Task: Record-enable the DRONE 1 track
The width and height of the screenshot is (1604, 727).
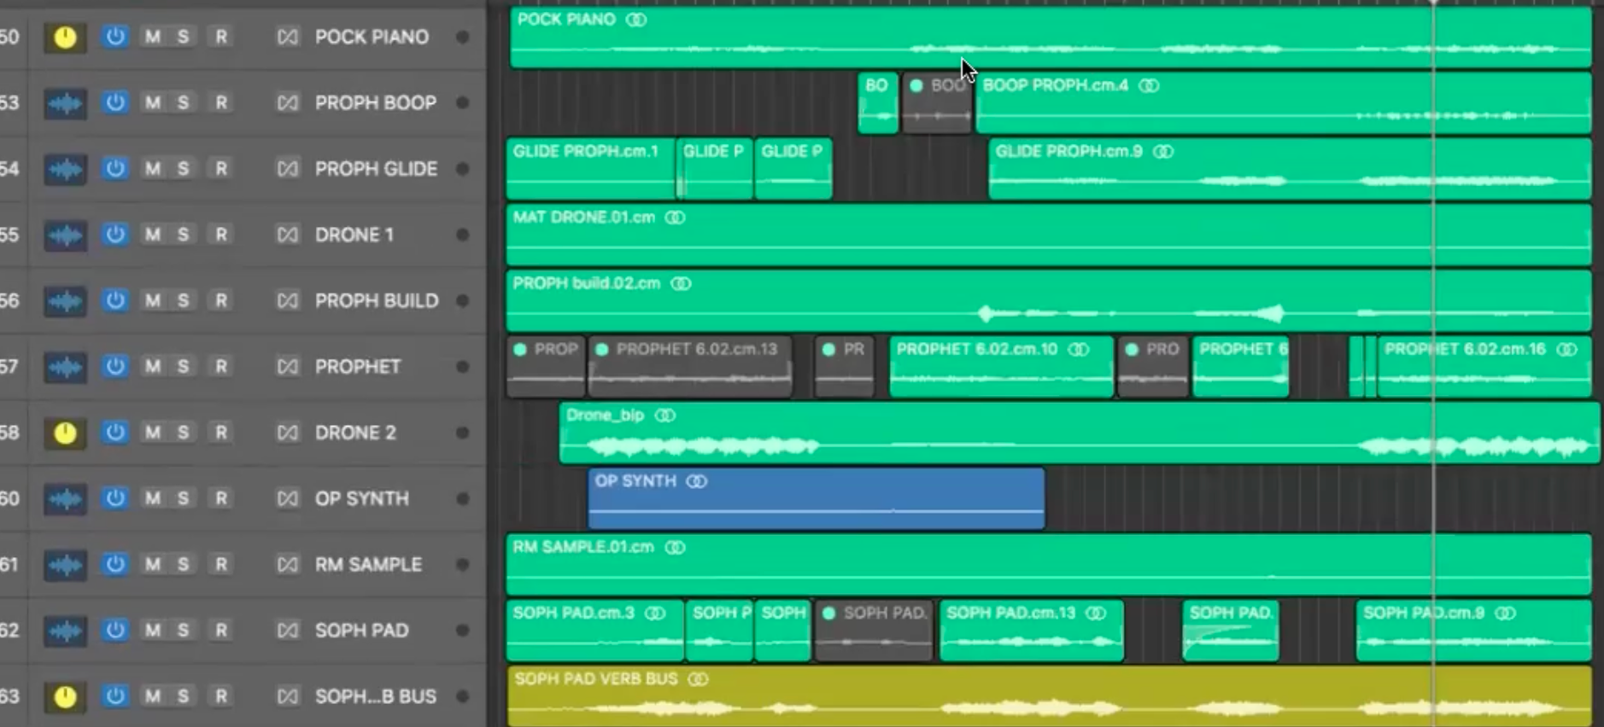Action: point(221,235)
